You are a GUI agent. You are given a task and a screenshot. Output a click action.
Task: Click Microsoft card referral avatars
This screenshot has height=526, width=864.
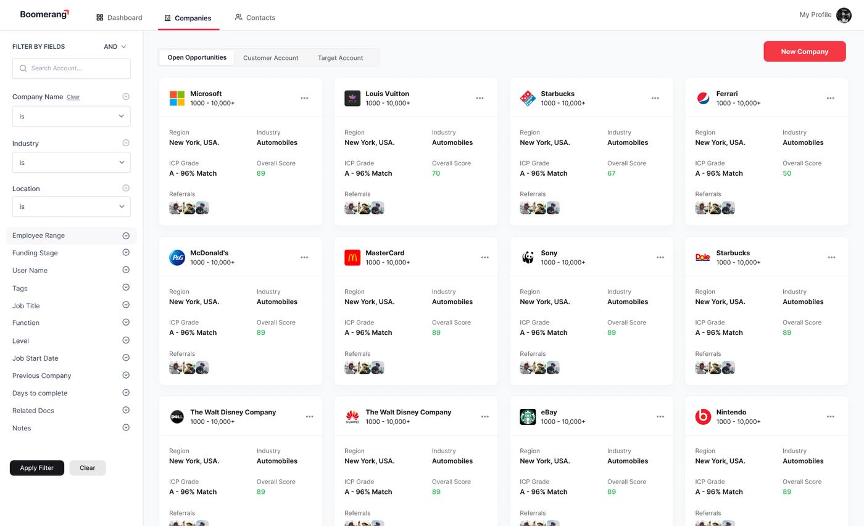[189, 208]
